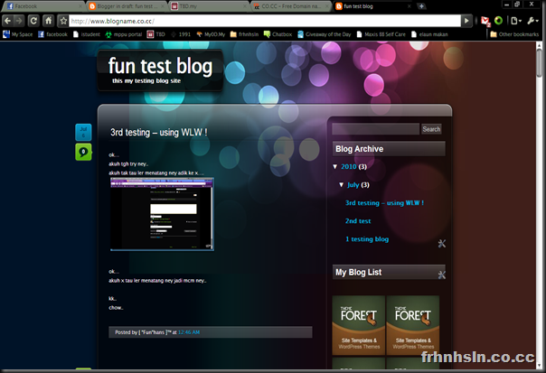Open the screenshot thumbnail in the post
Image resolution: width=546 pixels, height=373 pixels.
tap(162, 214)
